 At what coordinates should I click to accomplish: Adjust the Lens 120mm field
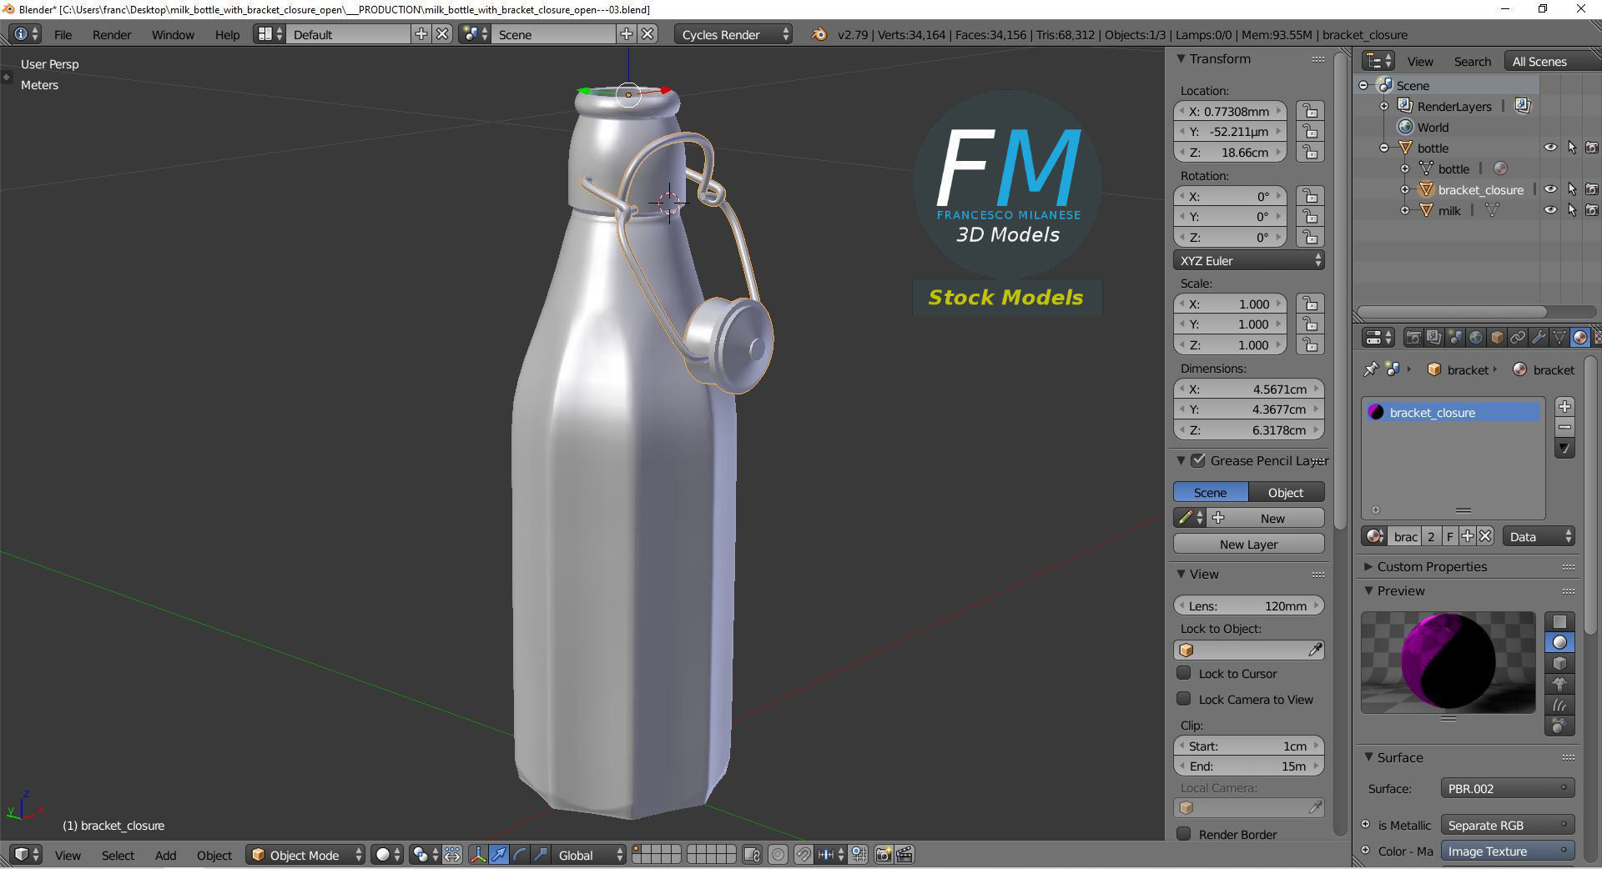tap(1248, 605)
